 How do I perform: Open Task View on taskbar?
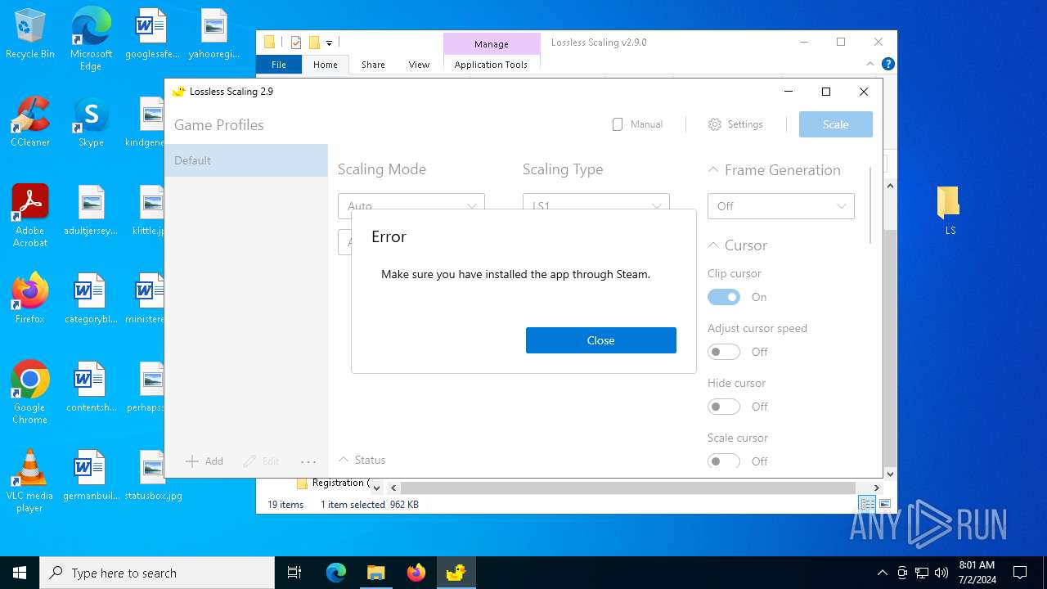pyautogui.click(x=294, y=573)
